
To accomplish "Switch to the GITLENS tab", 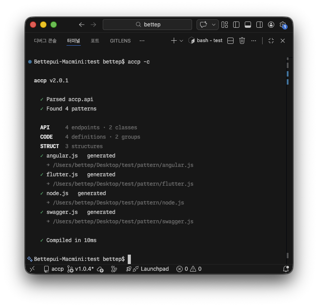I will pyautogui.click(x=120, y=41).
